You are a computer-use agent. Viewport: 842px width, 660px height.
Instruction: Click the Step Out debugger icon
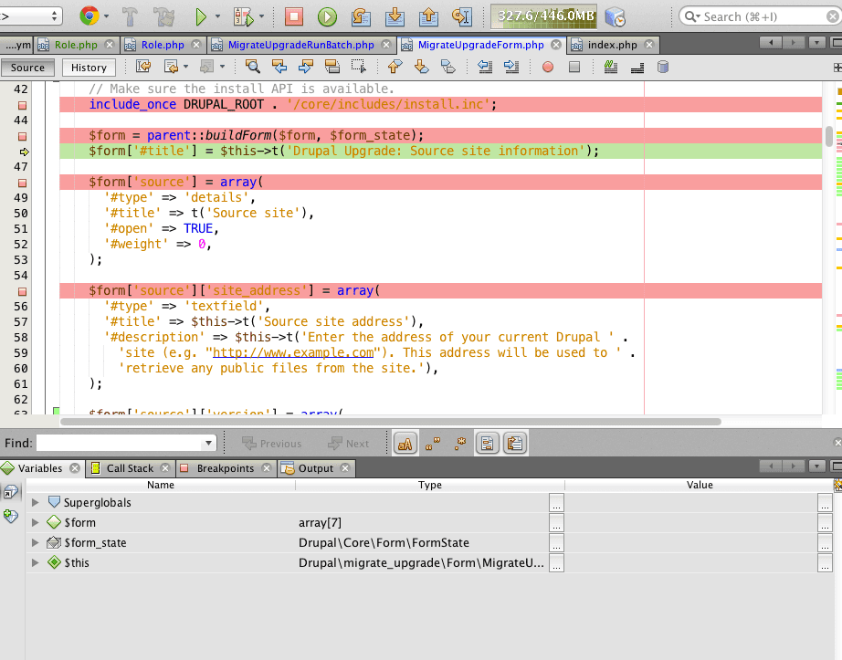(428, 16)
